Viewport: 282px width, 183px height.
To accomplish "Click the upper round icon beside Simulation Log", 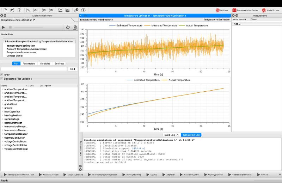I will [80, 166].
